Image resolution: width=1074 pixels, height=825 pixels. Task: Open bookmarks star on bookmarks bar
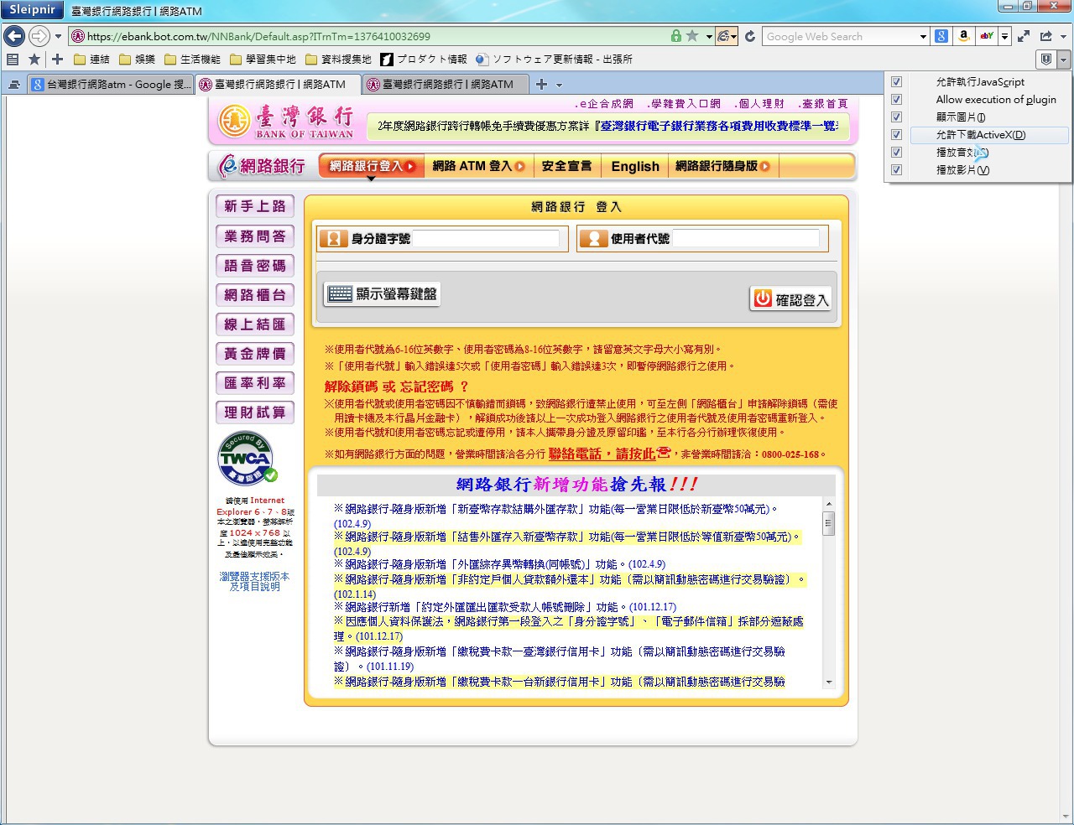(34, 59)
